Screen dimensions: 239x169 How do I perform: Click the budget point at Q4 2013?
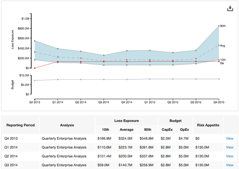pyautogui.click(x=35, y=80)
